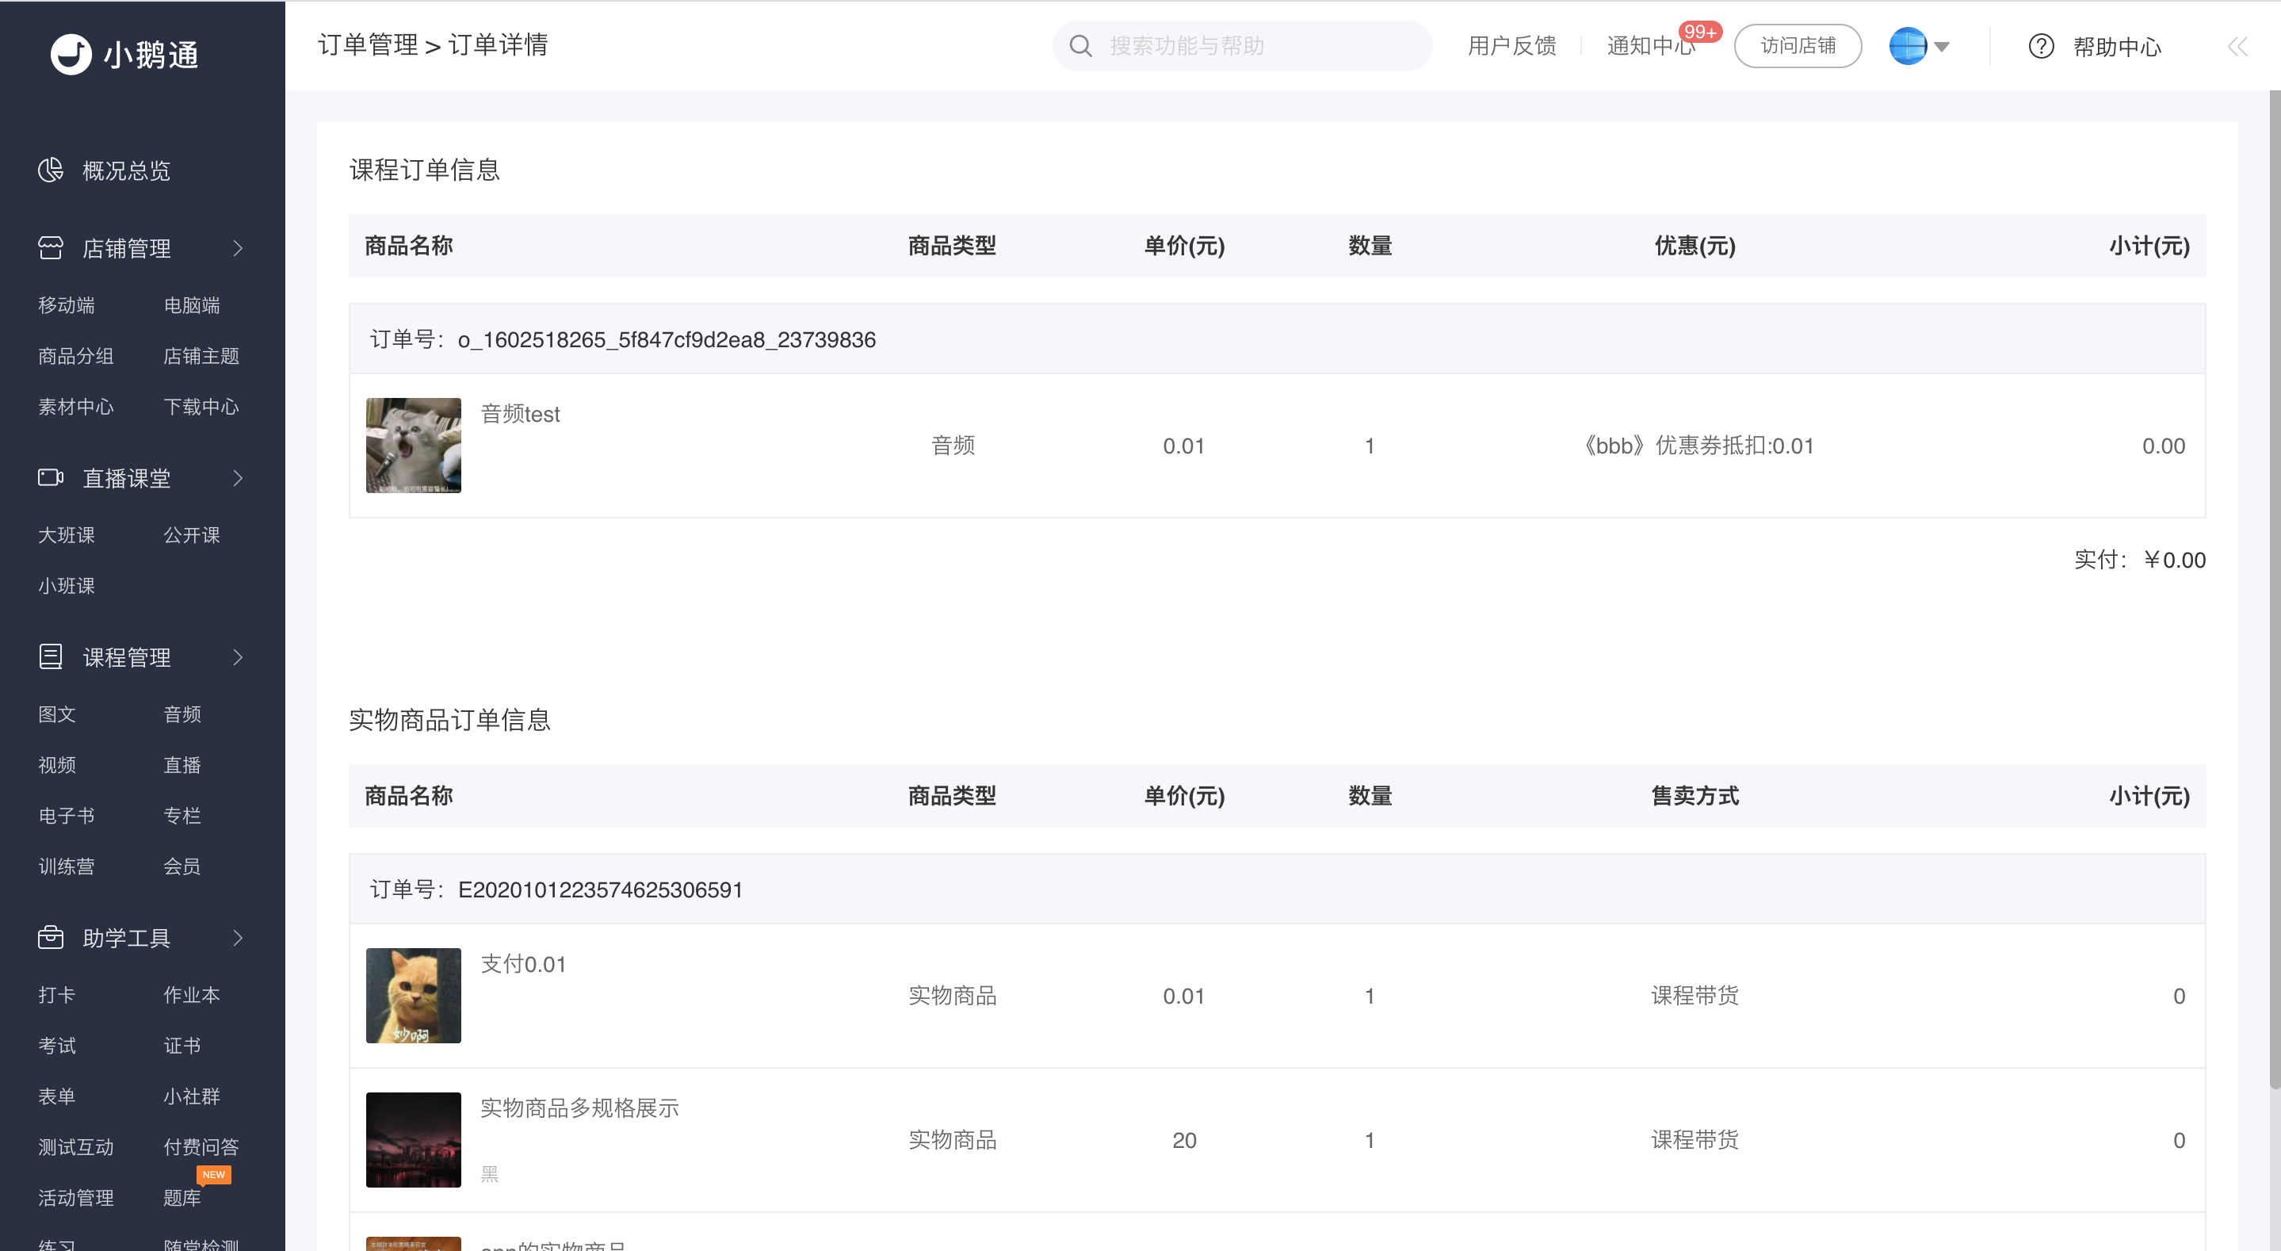Go to 下载中心

click(x=202, y=406)
